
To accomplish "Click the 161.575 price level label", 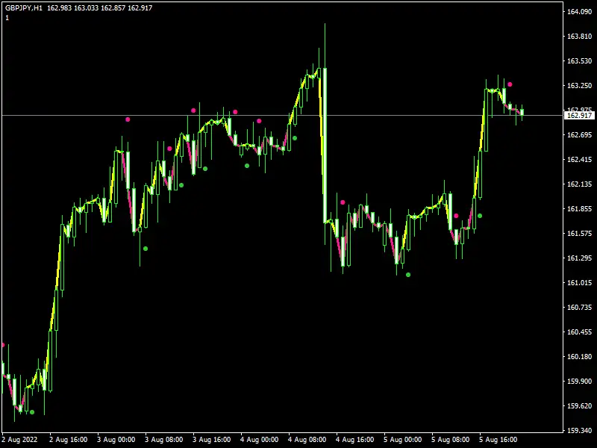I will [x=580, y=234].
